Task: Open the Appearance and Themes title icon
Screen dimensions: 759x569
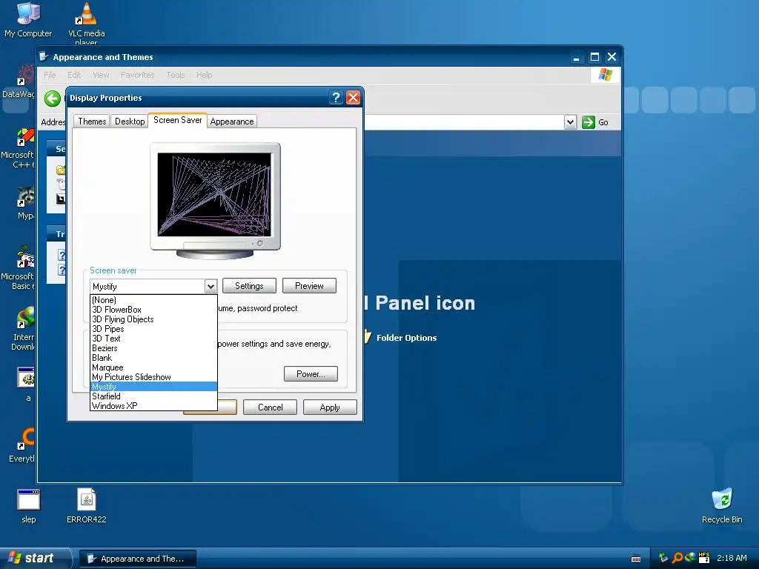Action: pyautogui.click(x=44, y=56)
